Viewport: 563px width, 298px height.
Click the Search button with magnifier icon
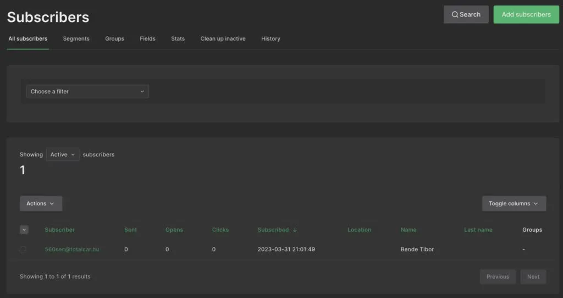(466, 15)
